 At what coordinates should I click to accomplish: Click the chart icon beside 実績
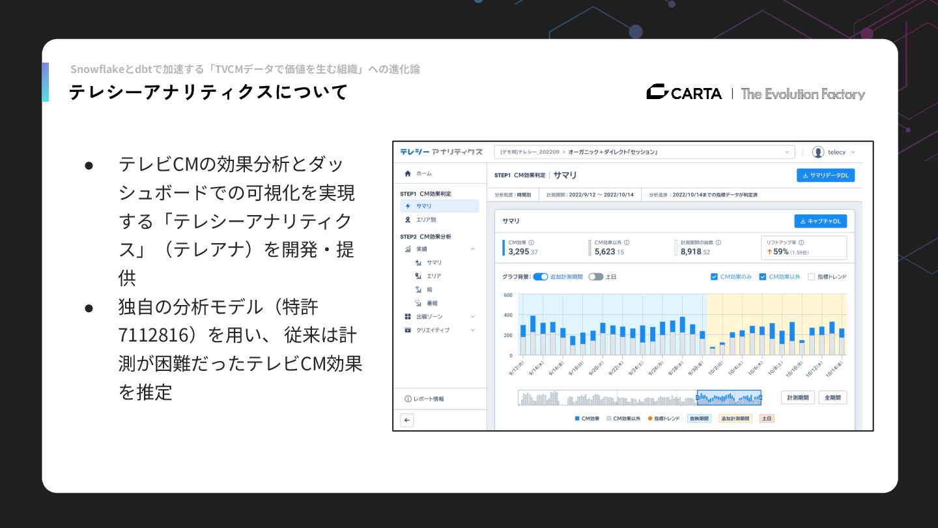[408, 249]
